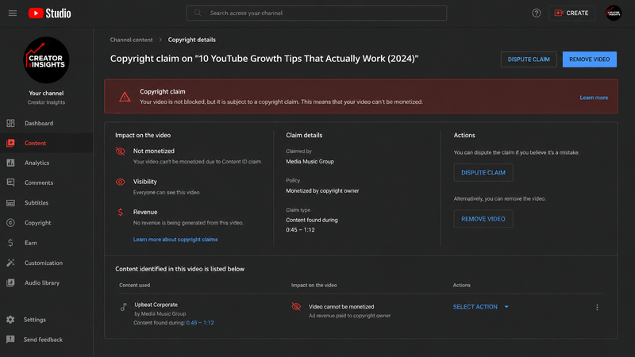Click REMOVE VIDEO in the Actions panel

(x=483, y=219)
